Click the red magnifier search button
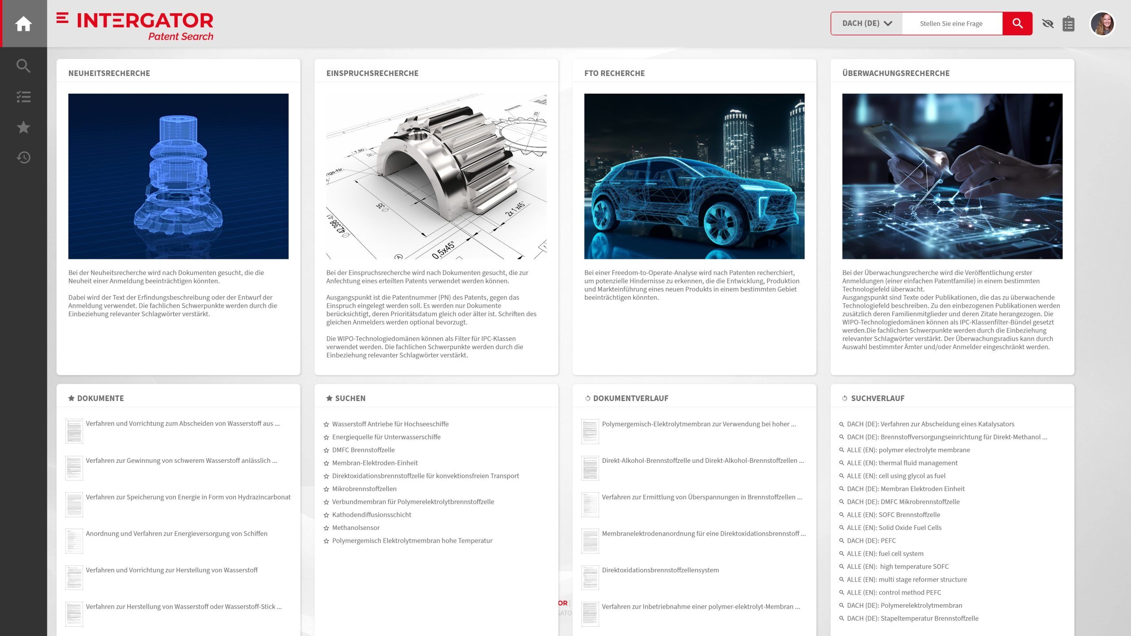Image resolution: width=1131 pixels, height=636 pixels. 1017,23
